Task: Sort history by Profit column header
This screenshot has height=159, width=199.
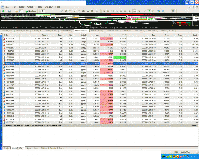Action: coord(191,35)
